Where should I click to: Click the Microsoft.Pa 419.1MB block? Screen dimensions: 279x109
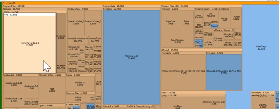click(73, 48)
